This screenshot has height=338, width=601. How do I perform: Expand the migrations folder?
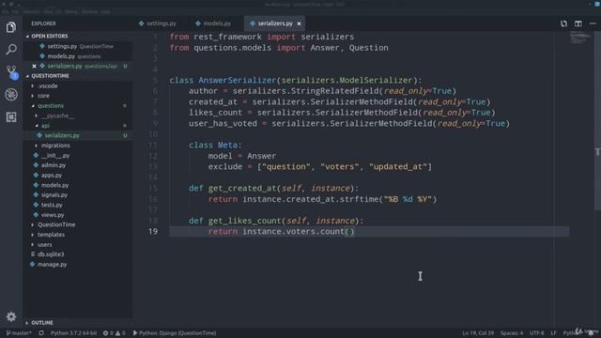55,146
